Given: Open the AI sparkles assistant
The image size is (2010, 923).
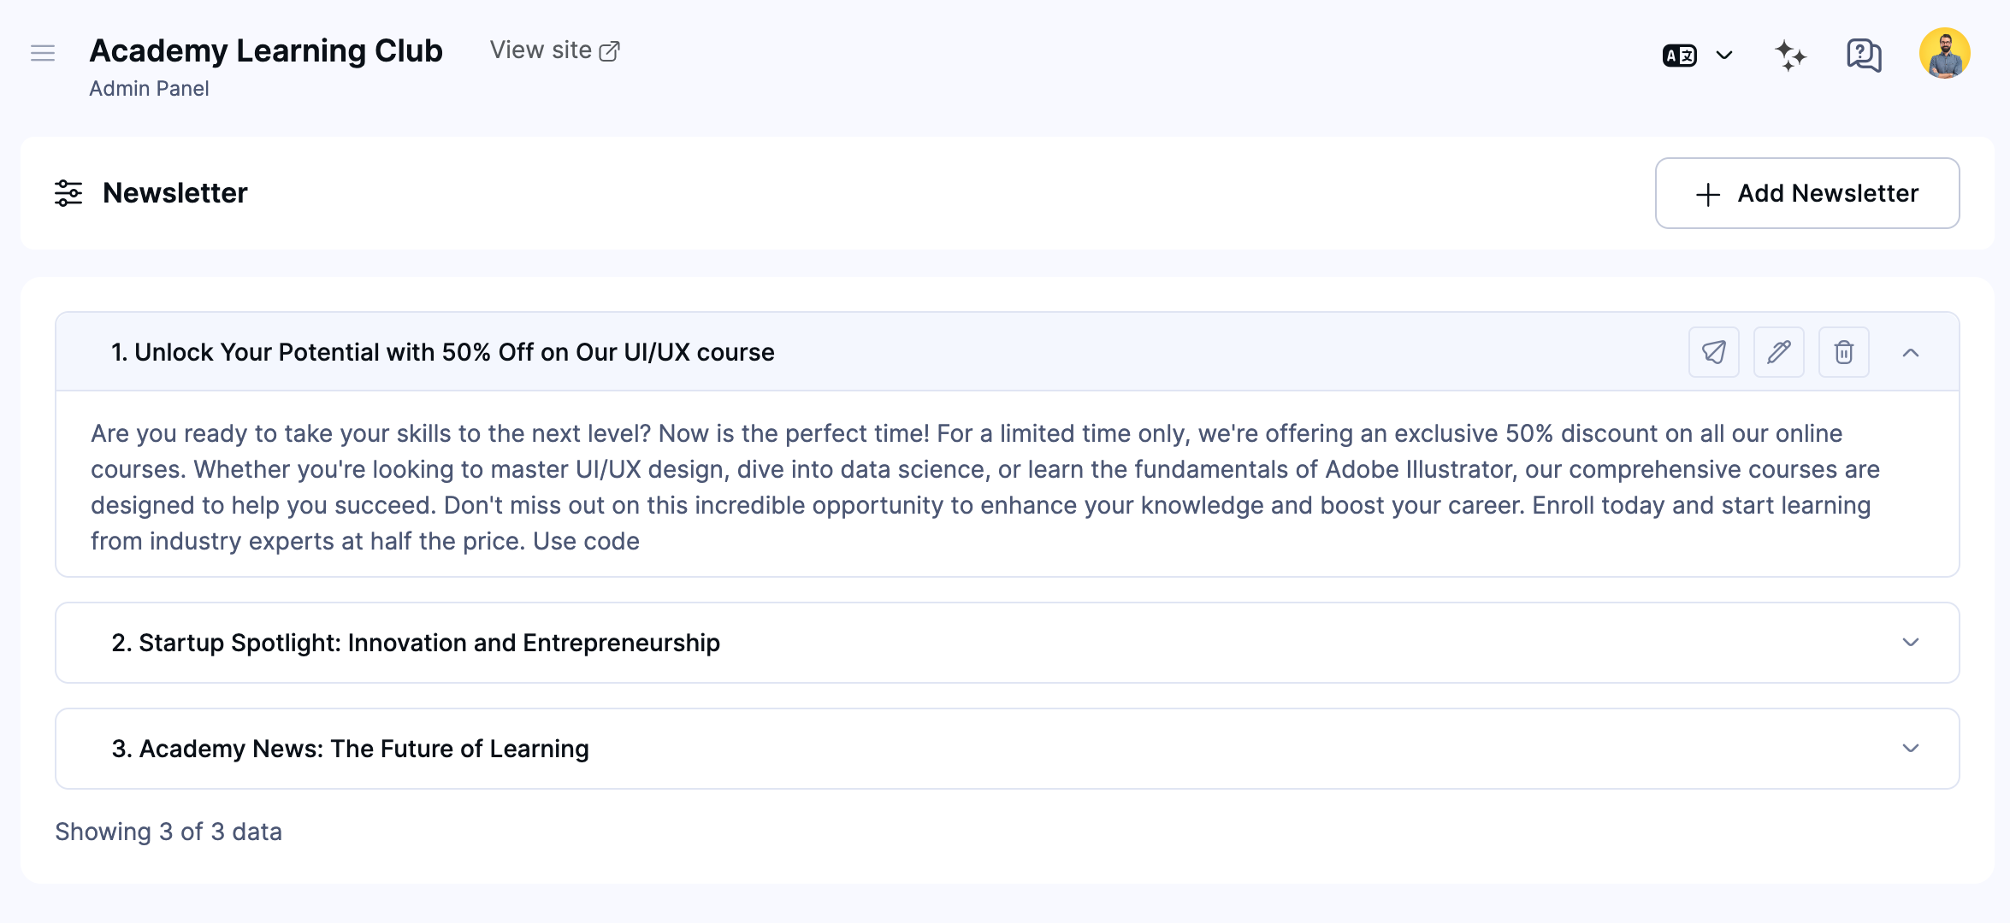Looking at the screenshot, I should (1791, 54).
